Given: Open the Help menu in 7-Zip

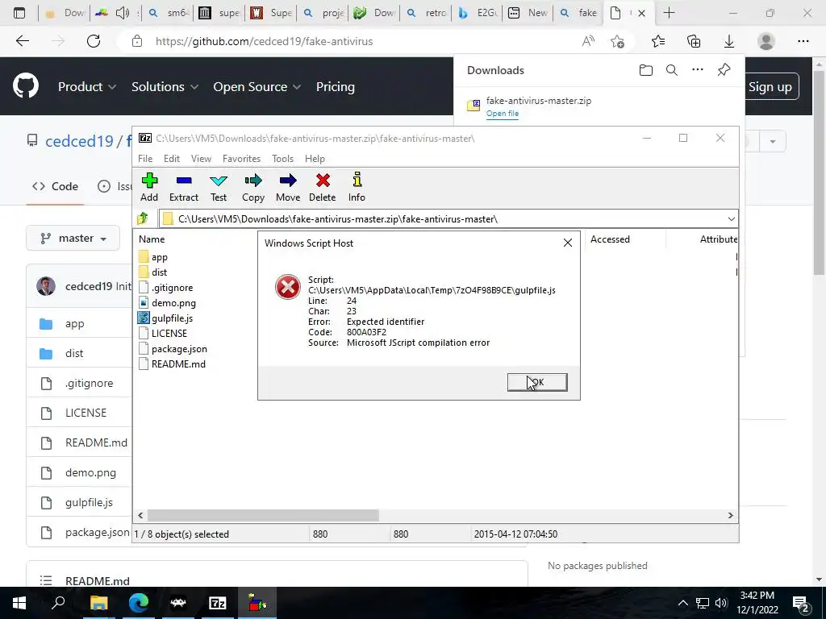Looking at the screenshot, I should pyautogui.click(x=315, y=159).
